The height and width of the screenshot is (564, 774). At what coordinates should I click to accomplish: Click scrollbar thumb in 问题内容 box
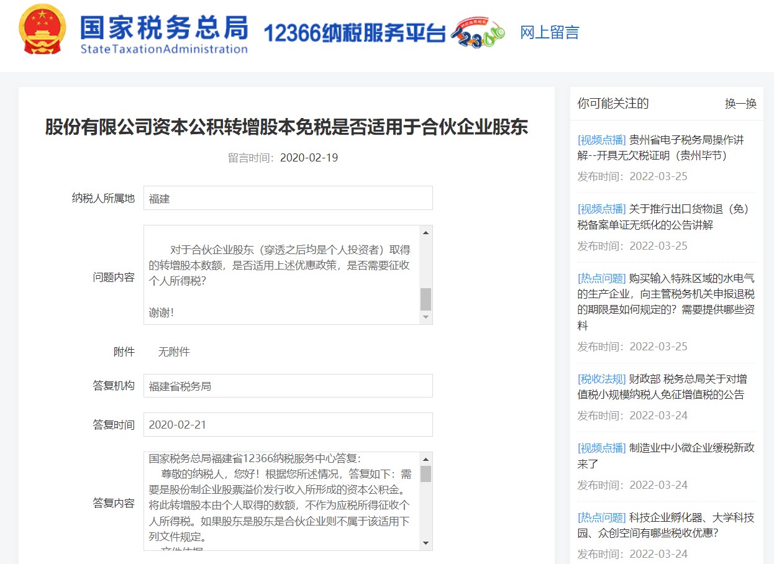pyautogui.click(x=426, y=299)
